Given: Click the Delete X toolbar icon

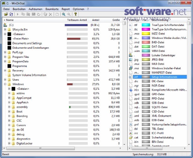Looking at the screenshot, I should tap(50, 15).
